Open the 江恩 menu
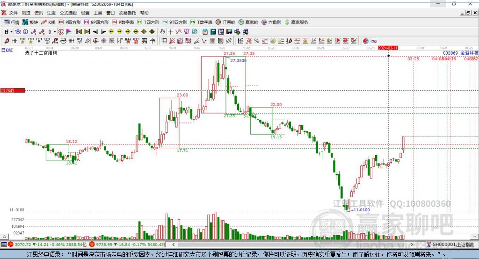479x259 pixels. coord(51,13)
